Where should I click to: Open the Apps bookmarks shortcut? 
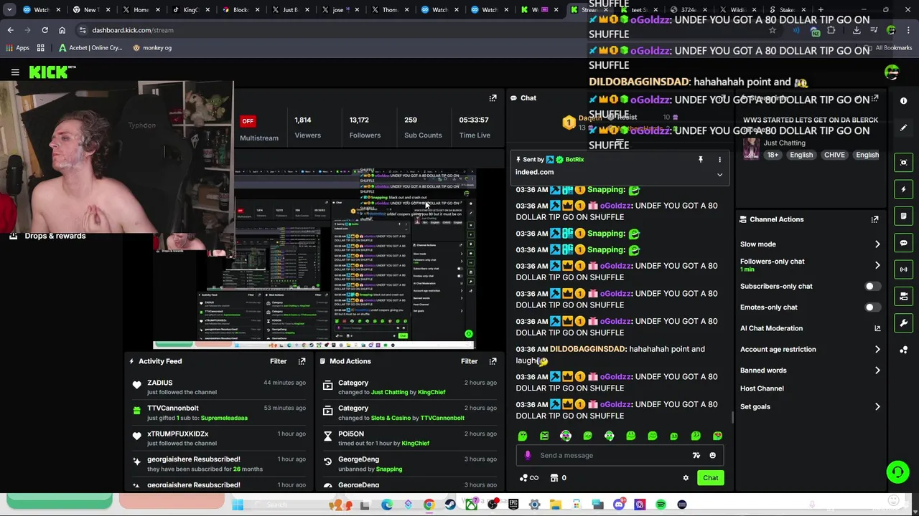point(17,48)
